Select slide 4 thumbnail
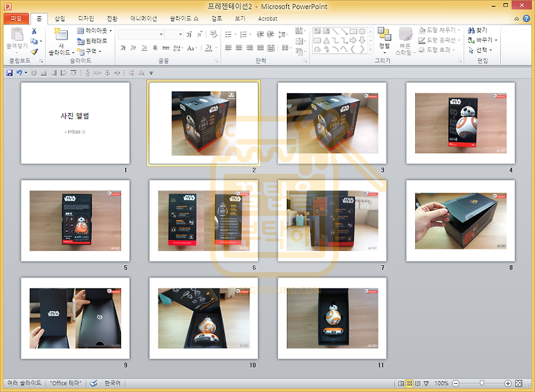The height and width of the screenshot is (392, 535). [x=460, y=123]
